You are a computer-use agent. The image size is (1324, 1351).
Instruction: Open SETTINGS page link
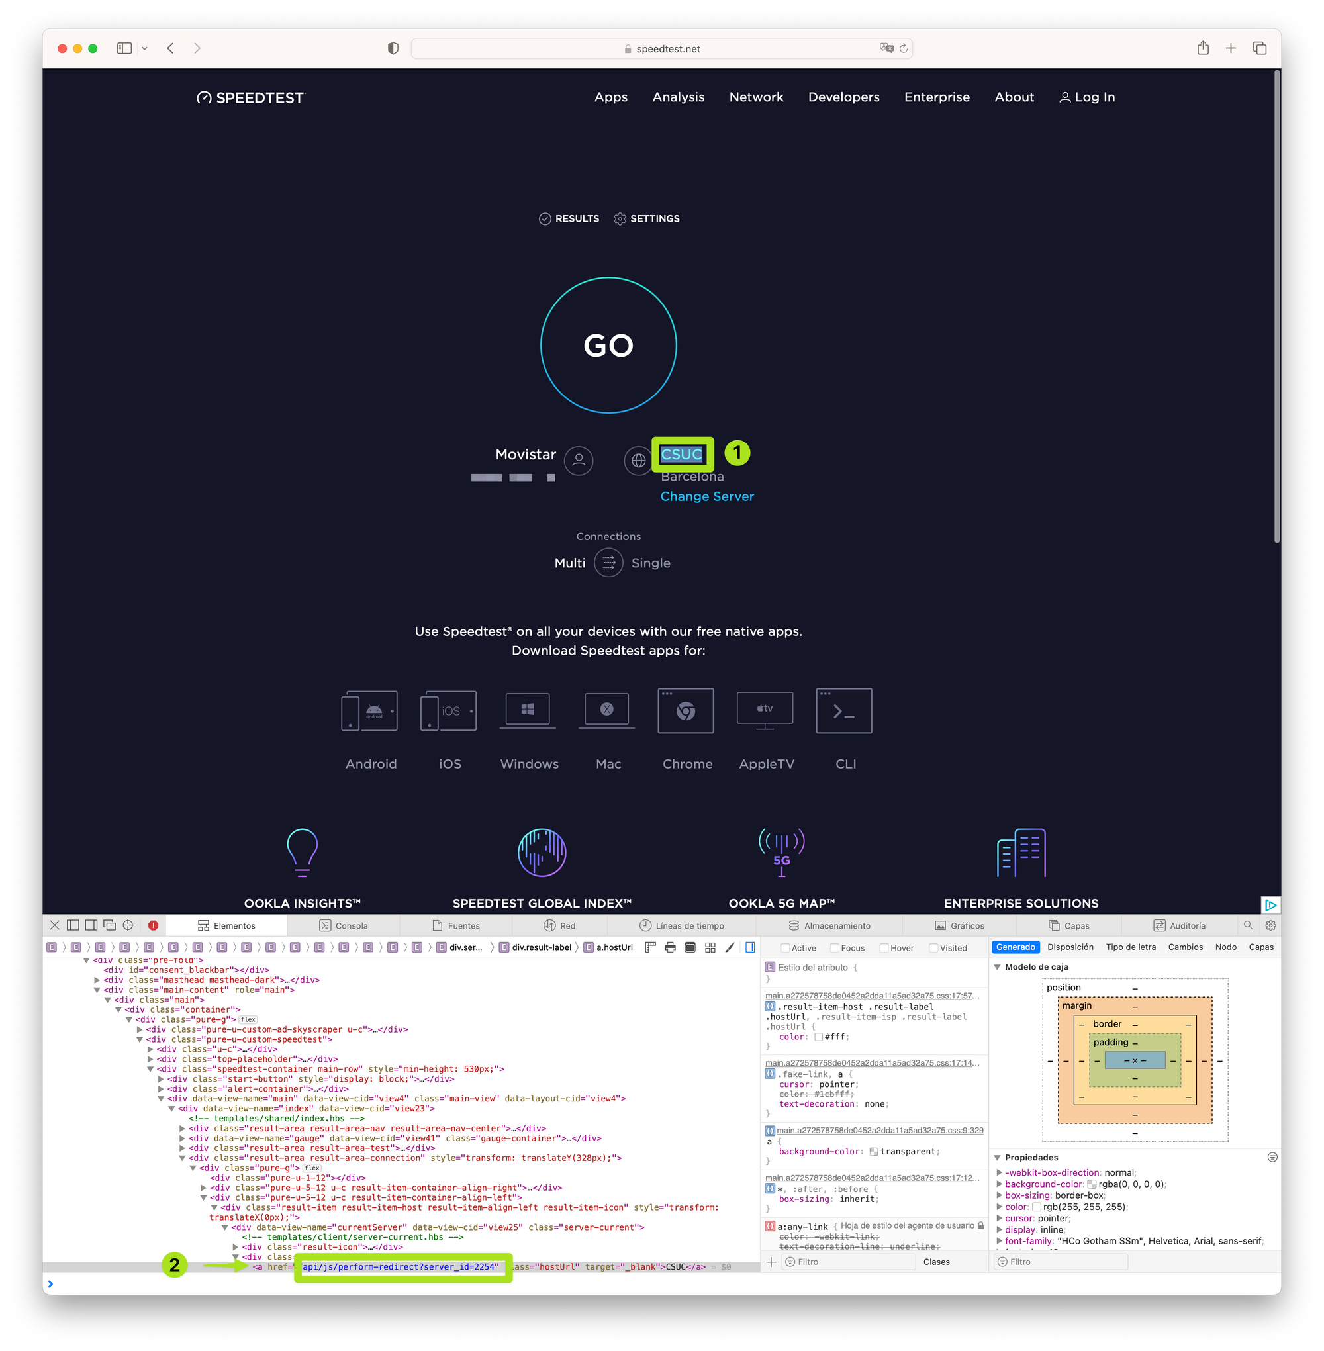[647, 218]
